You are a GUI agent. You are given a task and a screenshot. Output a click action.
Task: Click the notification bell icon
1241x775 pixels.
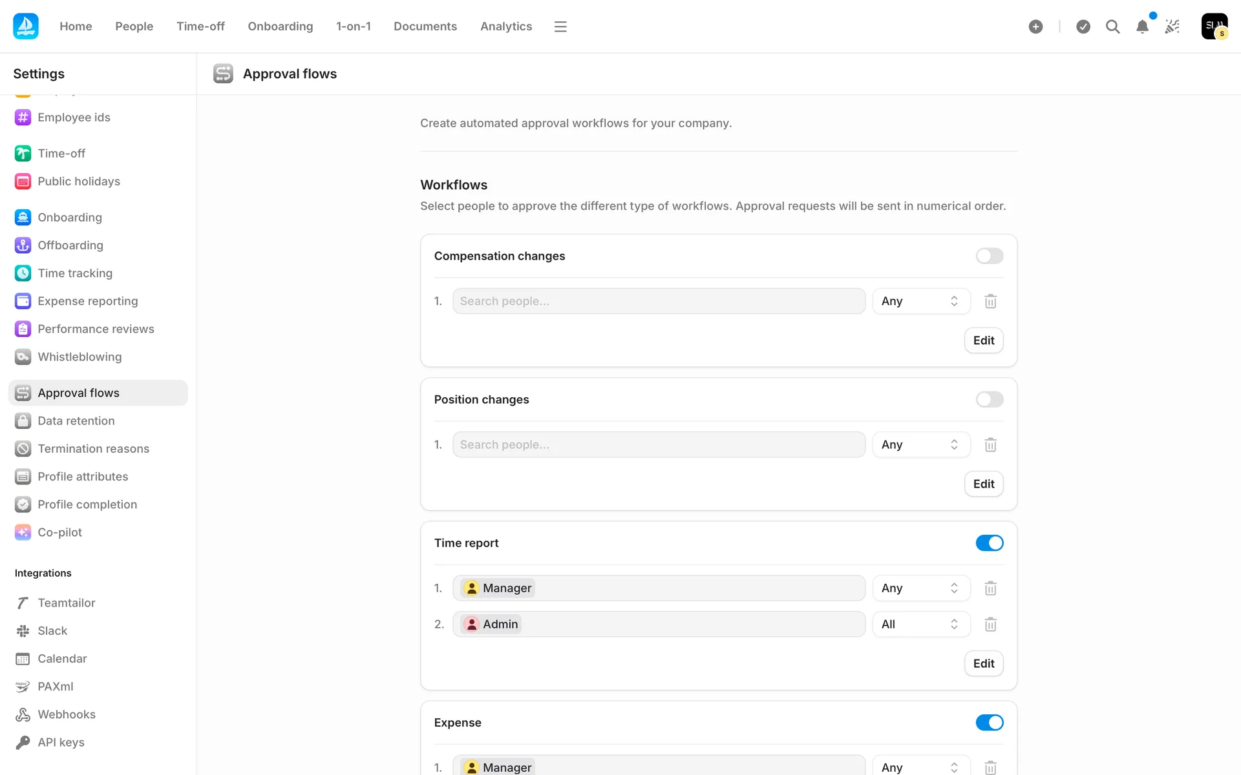(1142, 26)
